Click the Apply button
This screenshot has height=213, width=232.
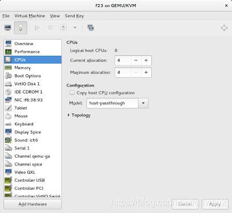[215, 204]
